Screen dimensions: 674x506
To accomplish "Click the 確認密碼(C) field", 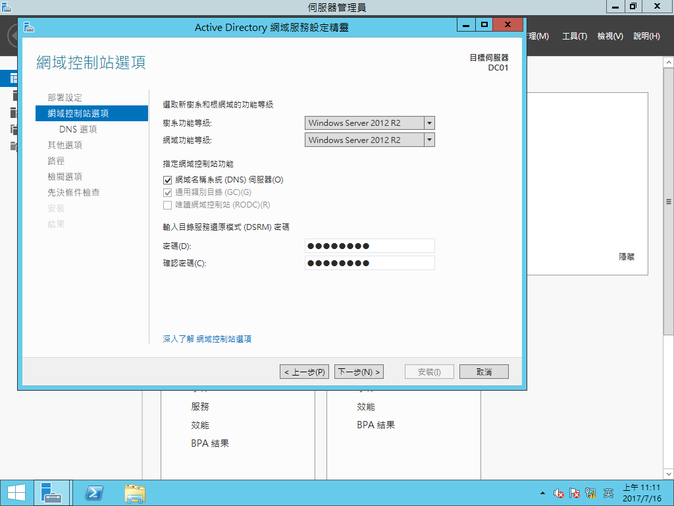I will click(370, 263).
